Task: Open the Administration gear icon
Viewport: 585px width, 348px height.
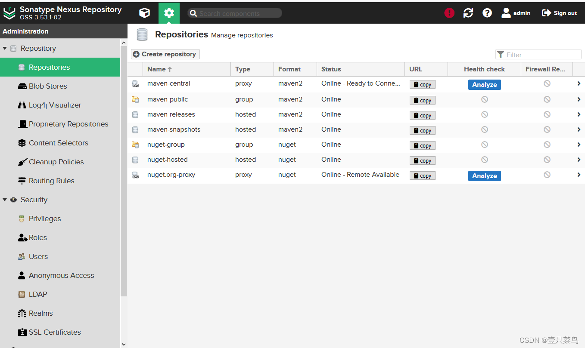Action: click(169, 13)
